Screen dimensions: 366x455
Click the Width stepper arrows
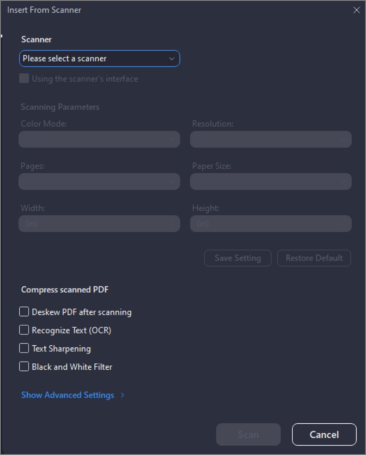pyautogui.click(x=172, y=224)
